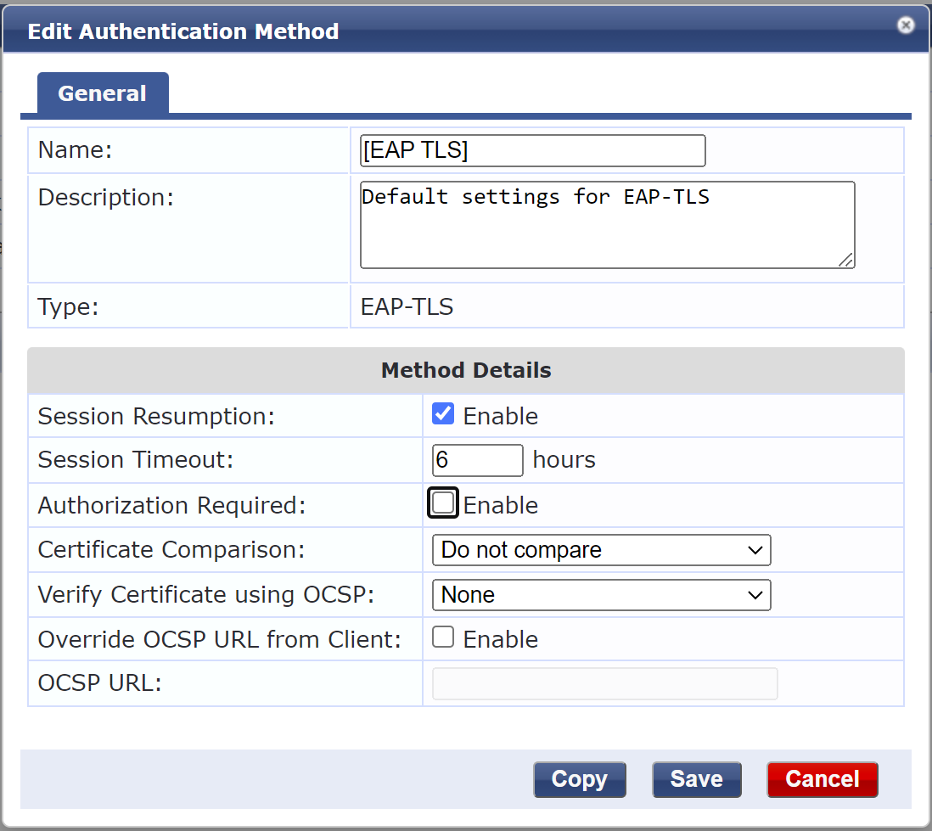Click the Session Timeout hours field
The width and height of the screenshot is (932, 831).
click(x=477, y=460)
